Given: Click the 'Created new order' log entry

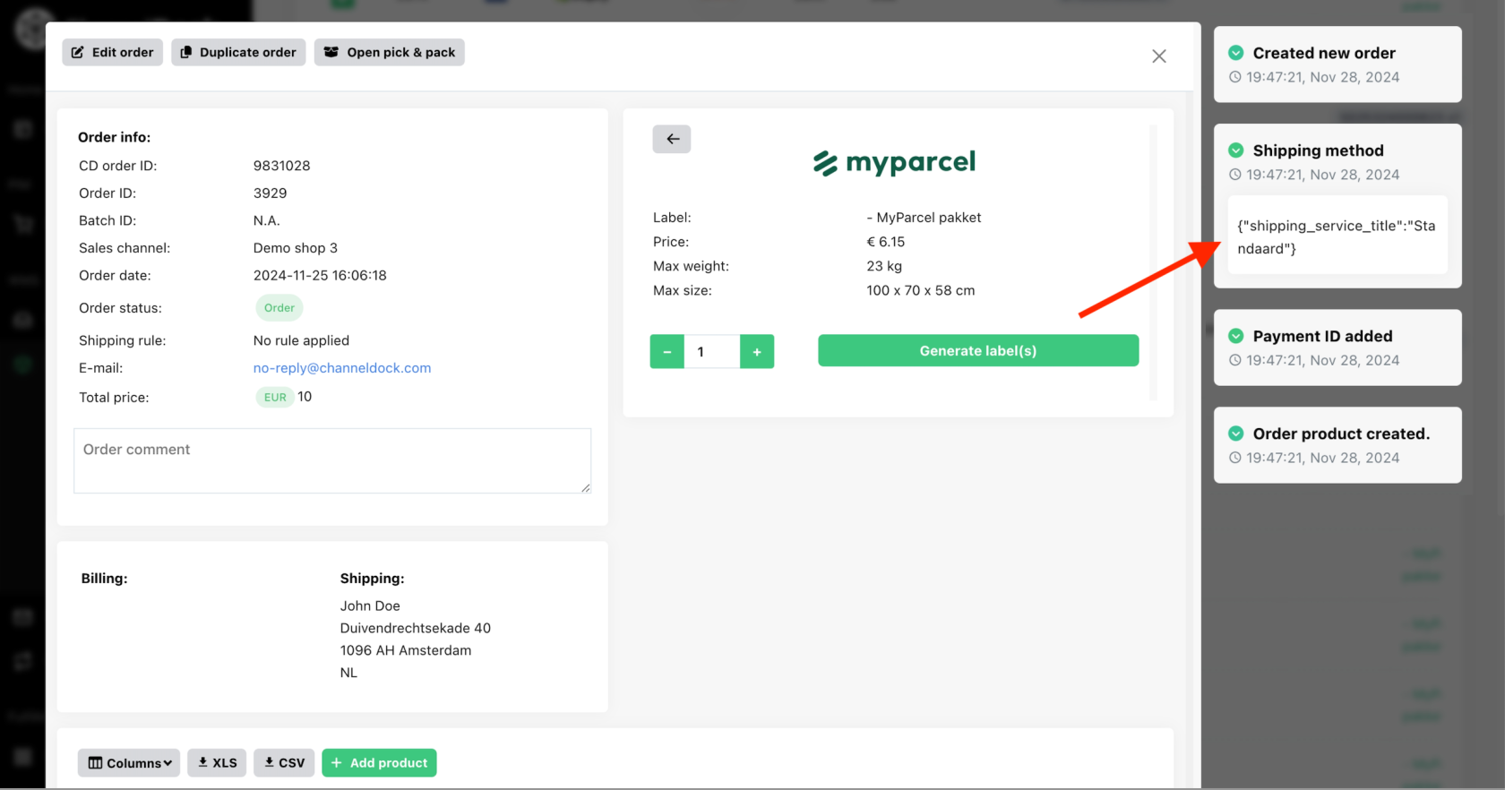Looking at the screenshot, I should [x=1337, y=64].
